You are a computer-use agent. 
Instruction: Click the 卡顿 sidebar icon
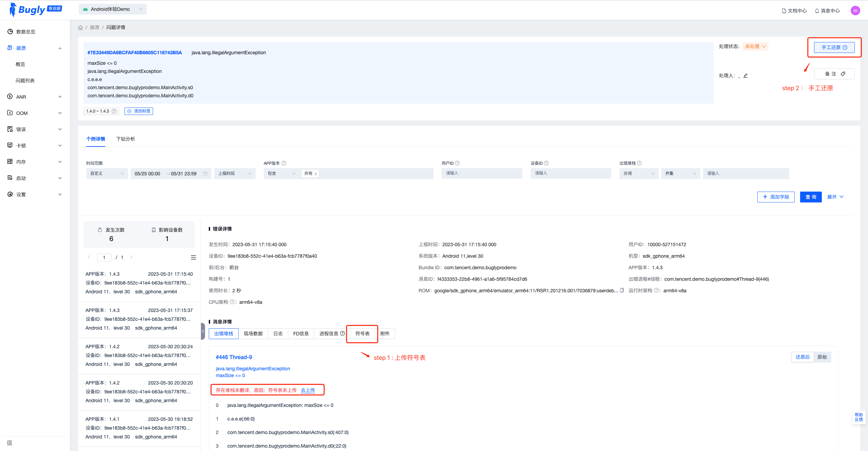pyautogui.click(x=10, y=145)
